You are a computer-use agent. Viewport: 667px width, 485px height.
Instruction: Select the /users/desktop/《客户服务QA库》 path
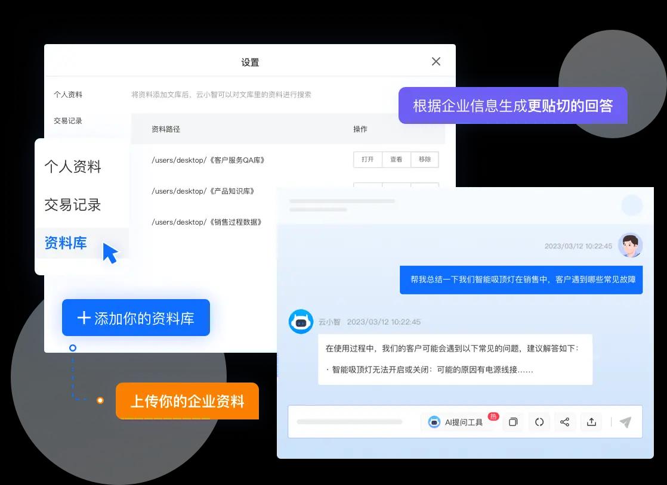(208, 160)
